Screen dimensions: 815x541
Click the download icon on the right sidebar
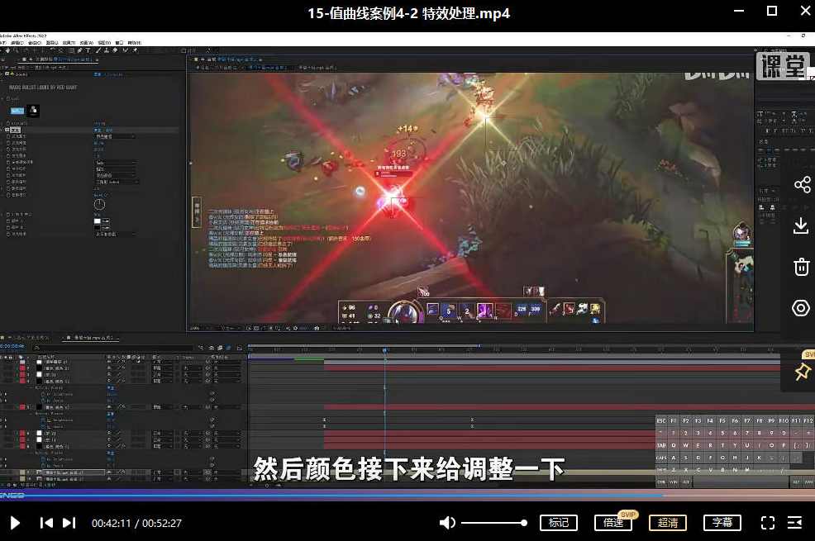click(x=800, y=225)
